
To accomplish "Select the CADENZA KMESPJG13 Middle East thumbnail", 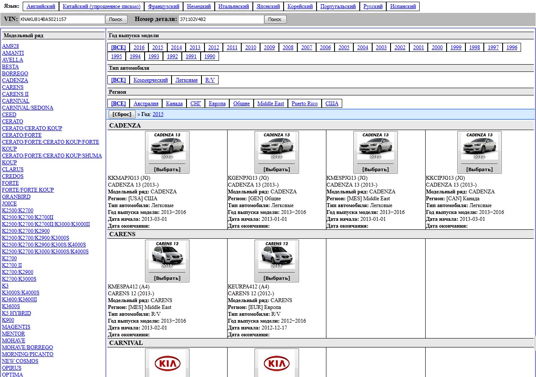I will [x=376, y=152].
